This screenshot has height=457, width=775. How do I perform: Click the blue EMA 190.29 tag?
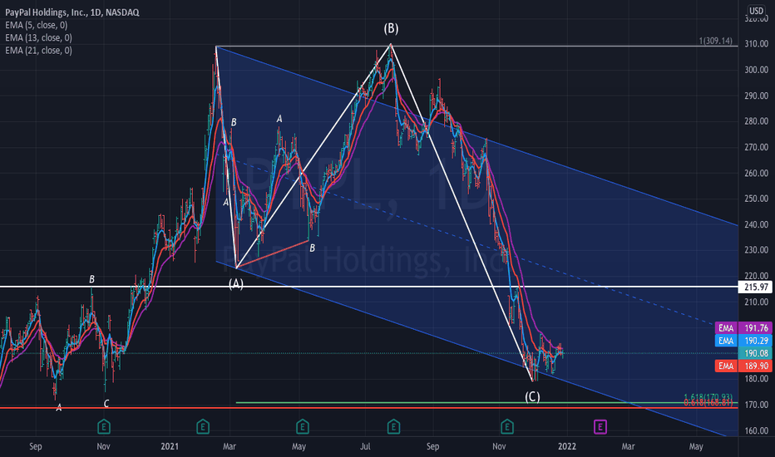click(743, 341)
